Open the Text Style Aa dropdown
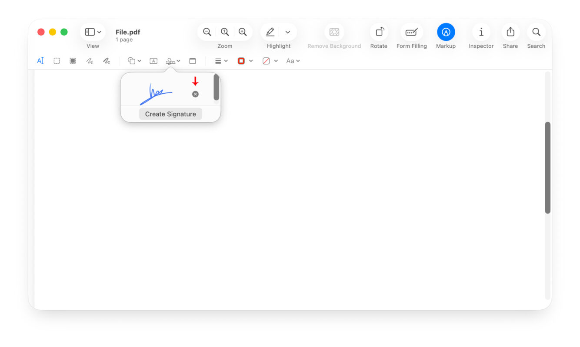The image size is (580, 347). 293,61
